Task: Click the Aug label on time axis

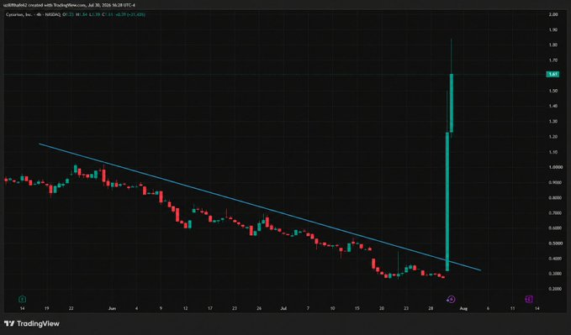Action: pyautogui.click(x=463, y=308)
